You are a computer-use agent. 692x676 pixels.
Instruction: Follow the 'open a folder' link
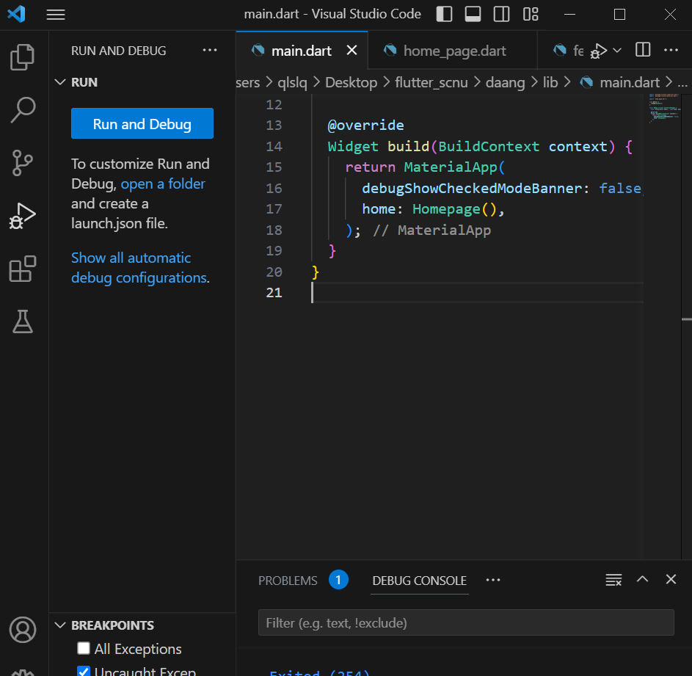(x=163, y=183)
